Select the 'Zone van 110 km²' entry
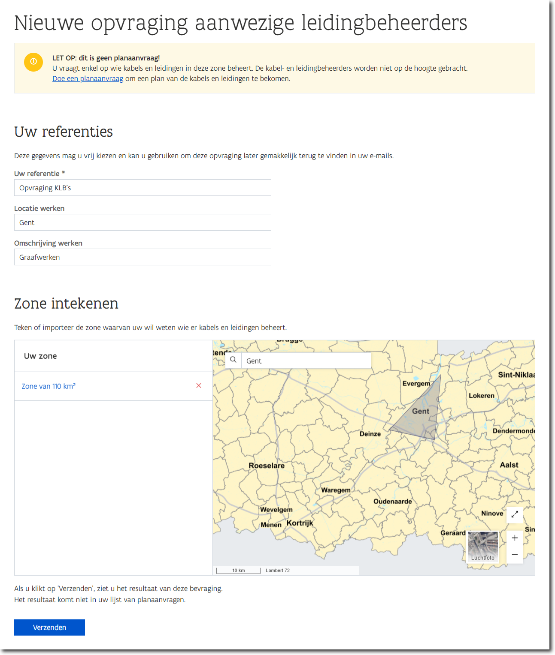The height and width of the screenshot is (655, 555). [x=49, y=386]
